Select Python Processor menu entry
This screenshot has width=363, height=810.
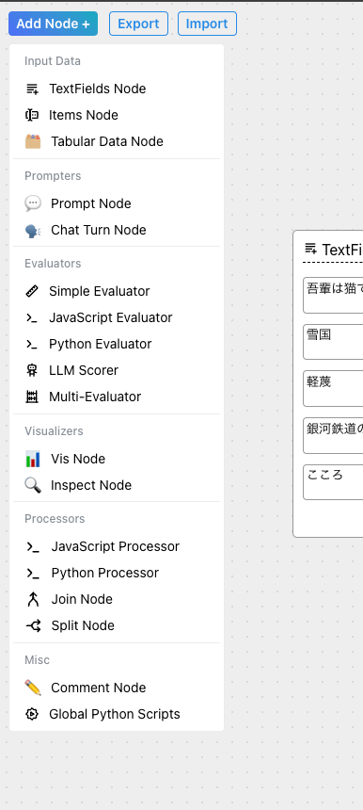tap(117, 573)
